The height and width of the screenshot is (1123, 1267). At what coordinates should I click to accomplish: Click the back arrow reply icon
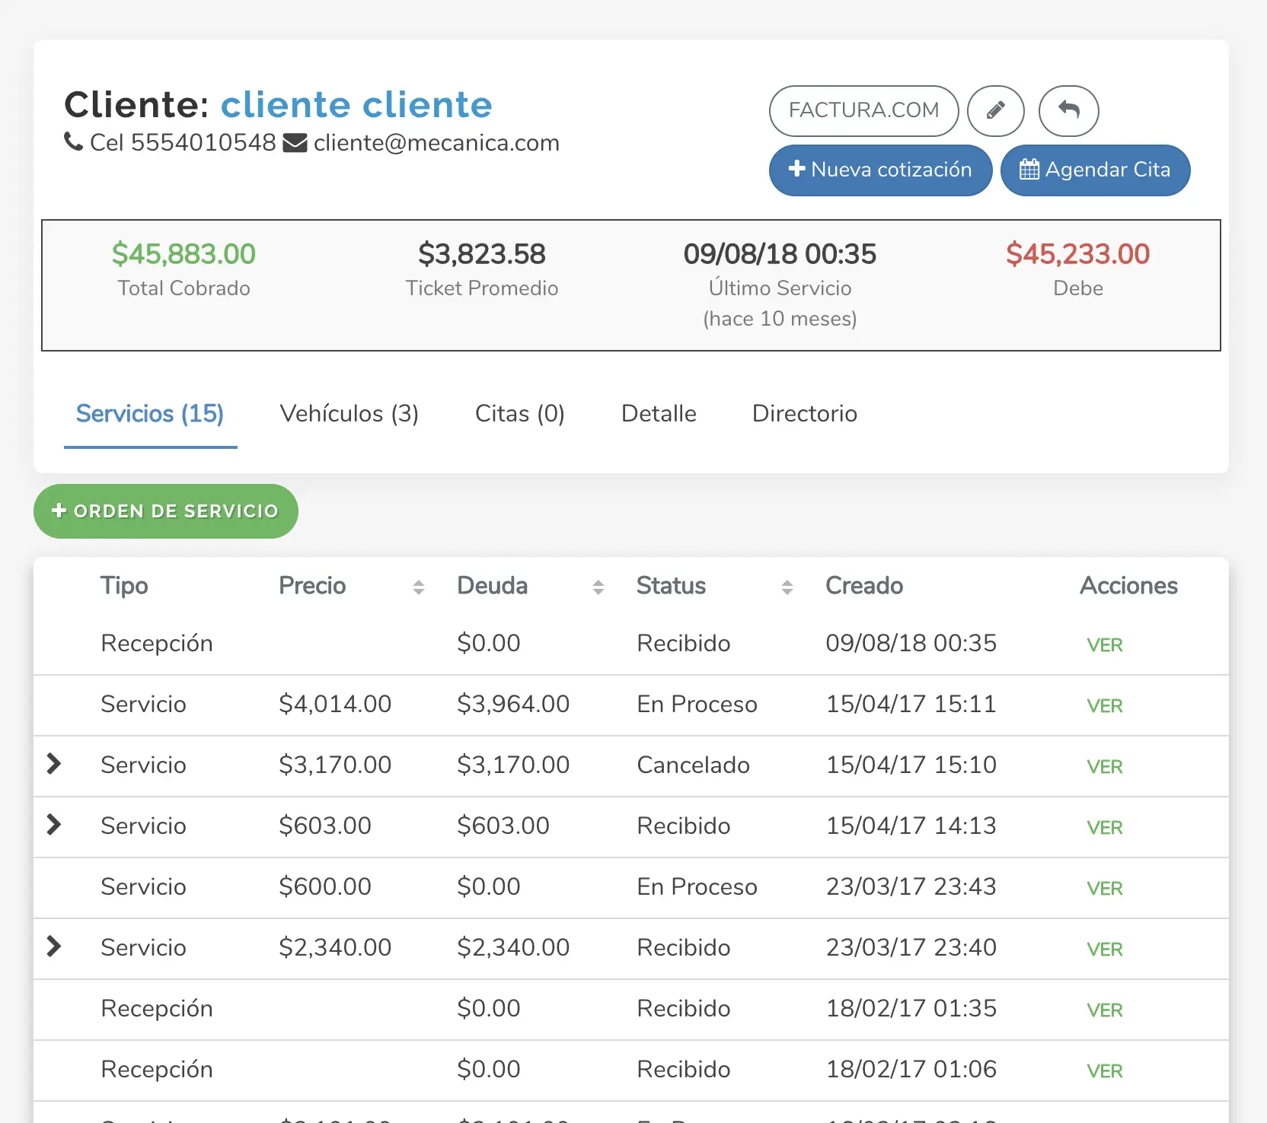(x=1068, y=111)
